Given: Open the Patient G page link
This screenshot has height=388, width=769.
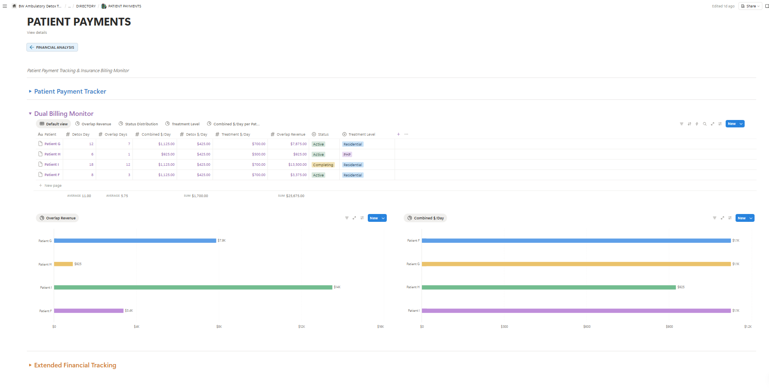Looking at the screenshot, I should point(52,144).
